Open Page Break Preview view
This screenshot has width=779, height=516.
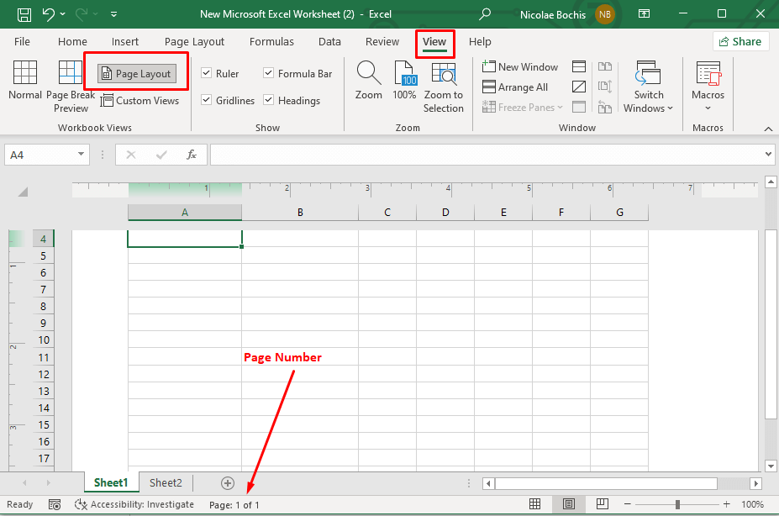pos(71,86)
